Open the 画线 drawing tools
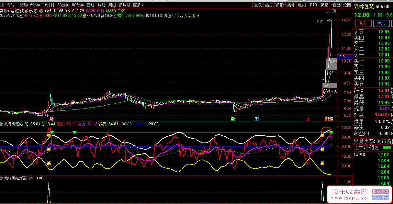Image resolution: width=393 pixels, height=204 pixels. tap(302, 5)
